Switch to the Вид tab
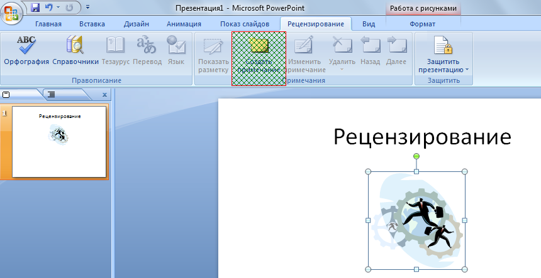Screen dimensions: 541x278 coord(369,24)
